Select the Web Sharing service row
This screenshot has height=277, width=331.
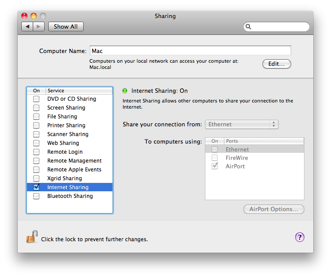coord(69,143)
